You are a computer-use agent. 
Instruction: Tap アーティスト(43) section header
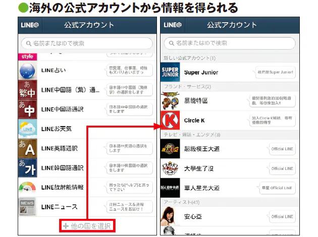[230, 202]
